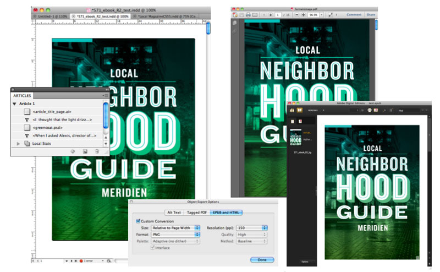Toggle the Custom Conversion checkbox
440x272 pixels.
click(138, 221)
